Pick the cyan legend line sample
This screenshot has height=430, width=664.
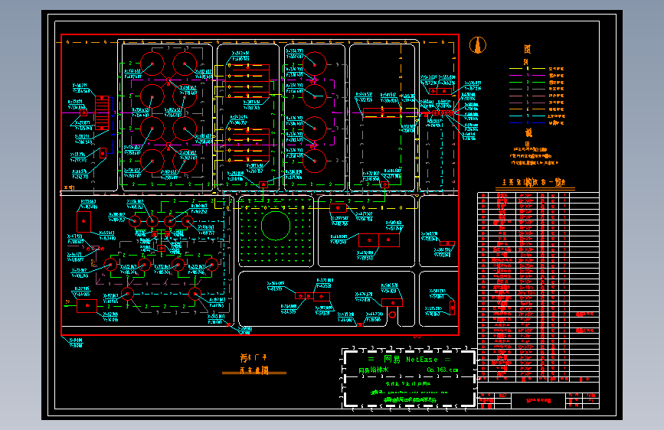tap(527, 116)
